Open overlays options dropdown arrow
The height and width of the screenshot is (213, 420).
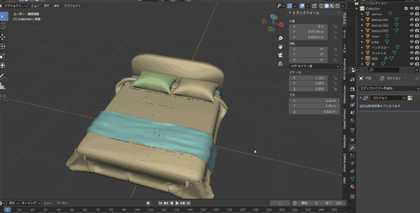(308, 6)
